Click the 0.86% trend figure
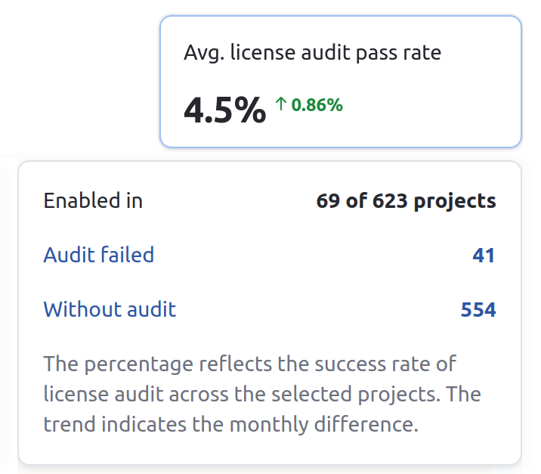 [x=317, y=106]
